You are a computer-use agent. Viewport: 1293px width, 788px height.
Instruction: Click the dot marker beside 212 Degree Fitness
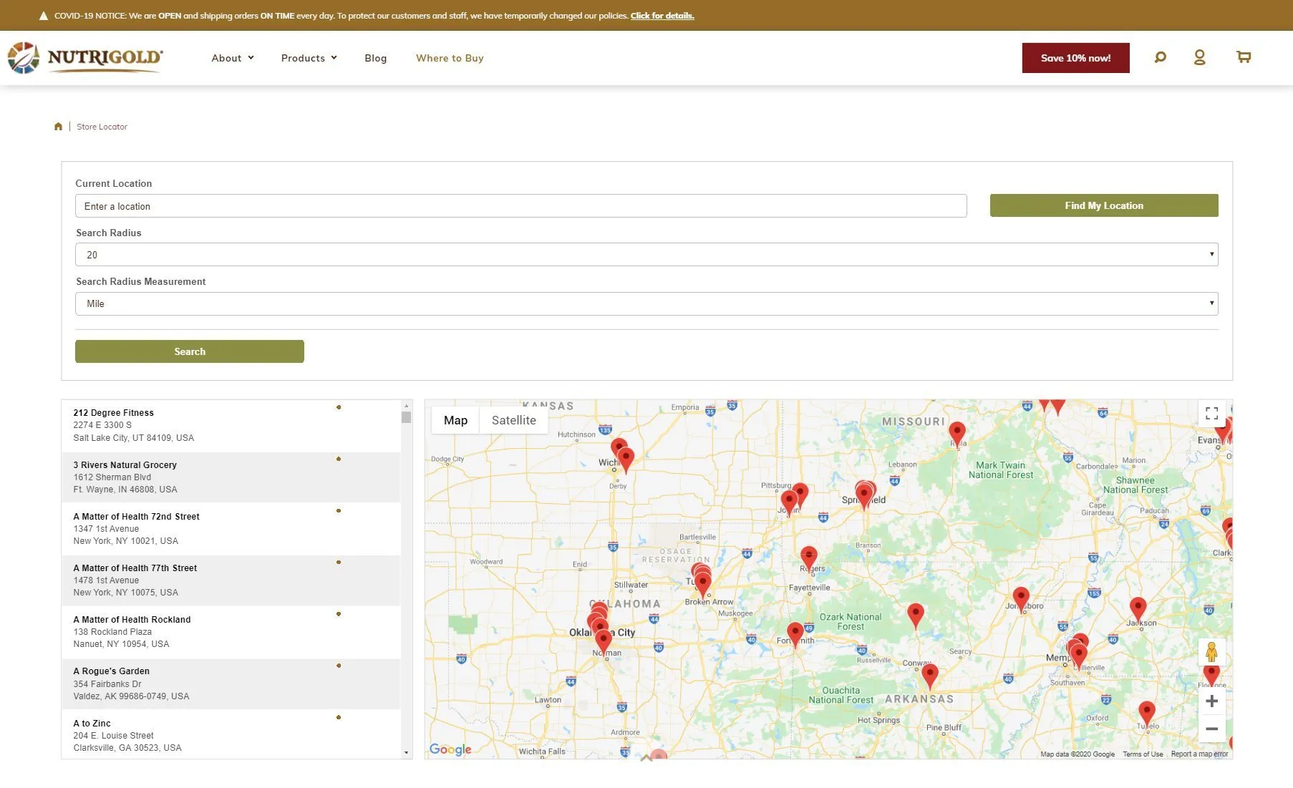(339, 407)
